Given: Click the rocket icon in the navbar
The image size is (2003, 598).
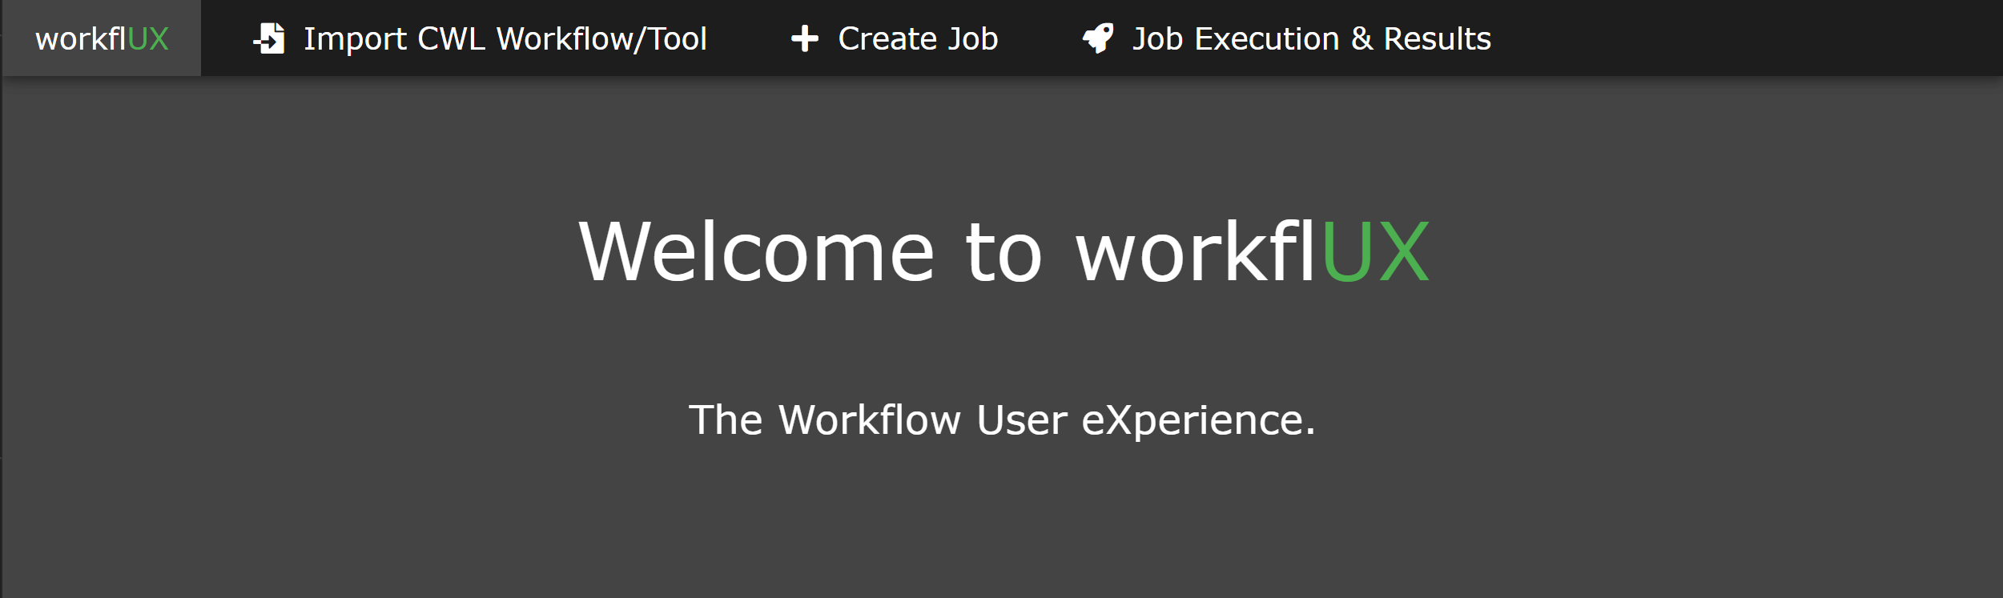Looking at the screenshot, I should click(1097, 38).
